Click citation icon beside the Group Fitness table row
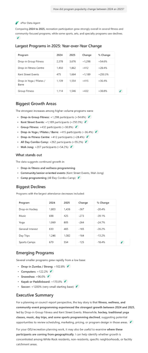This screenshot has height=353, width=148. pos(121,91)
